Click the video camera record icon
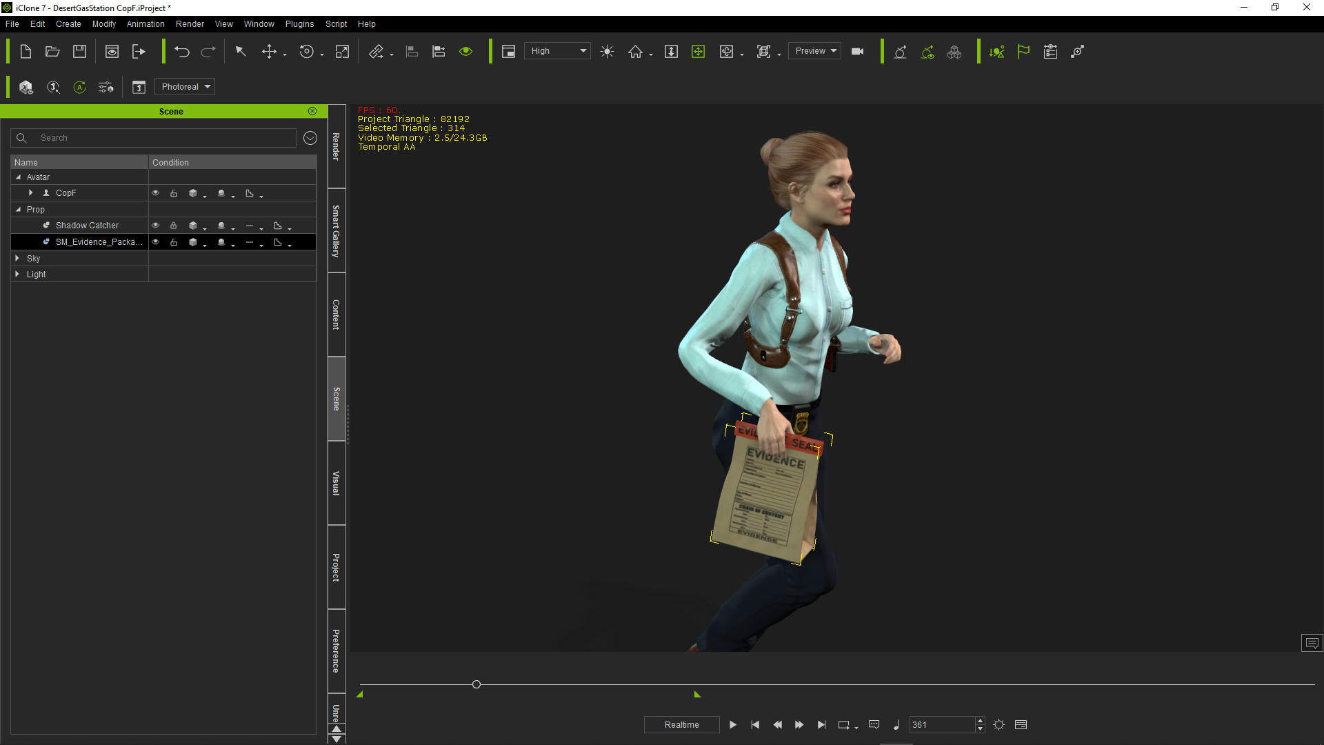This screenshot has height=745, width=1324. tap(858, 52)
